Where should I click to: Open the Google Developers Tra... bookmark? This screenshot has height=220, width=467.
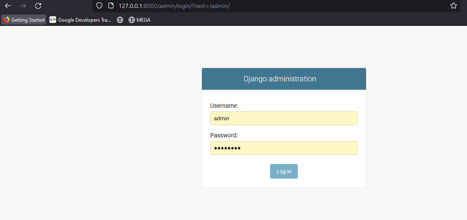tap(80, 20)
